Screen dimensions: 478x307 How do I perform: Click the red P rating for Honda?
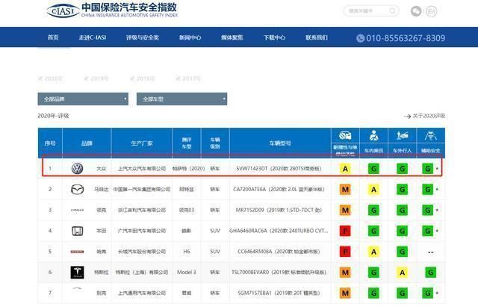pyautogui.click(x=345, y=231)
